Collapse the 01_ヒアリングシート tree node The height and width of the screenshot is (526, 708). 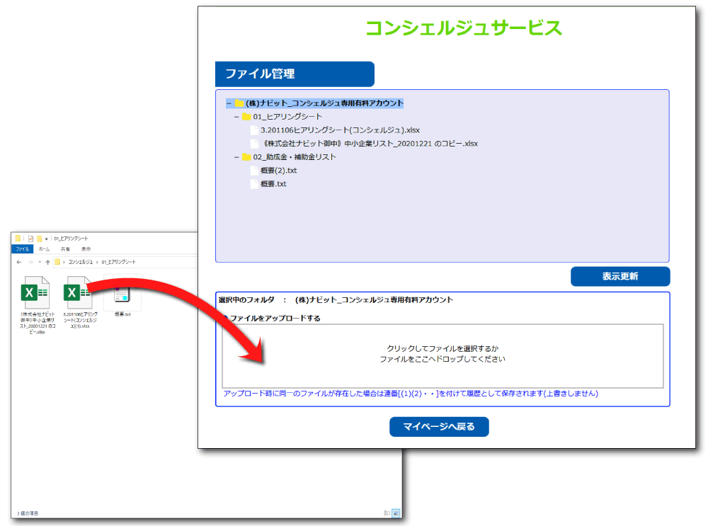236,117
